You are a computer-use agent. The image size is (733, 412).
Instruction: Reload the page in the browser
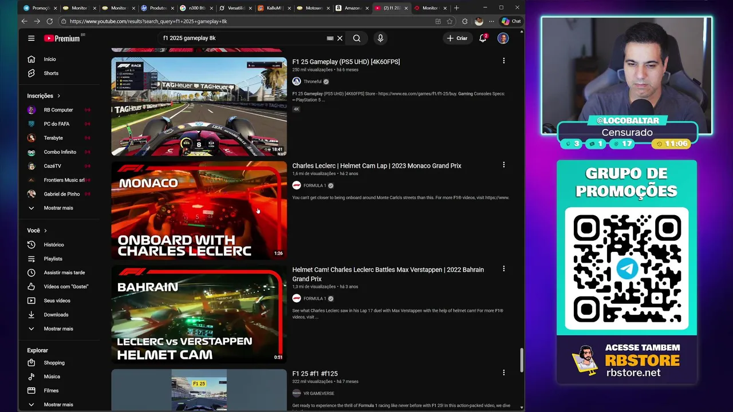click(x=49, y=21)
